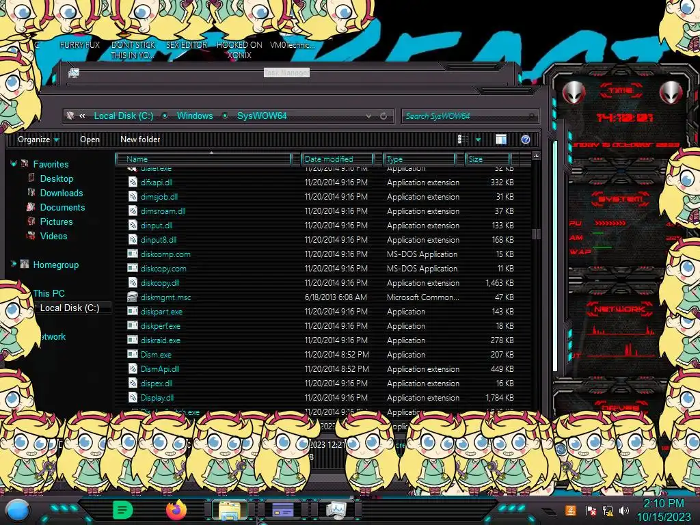The width and height of the screenshot is (700, 525).
Task: Open the Organize dropdown menu
Action: click(38, 139)
